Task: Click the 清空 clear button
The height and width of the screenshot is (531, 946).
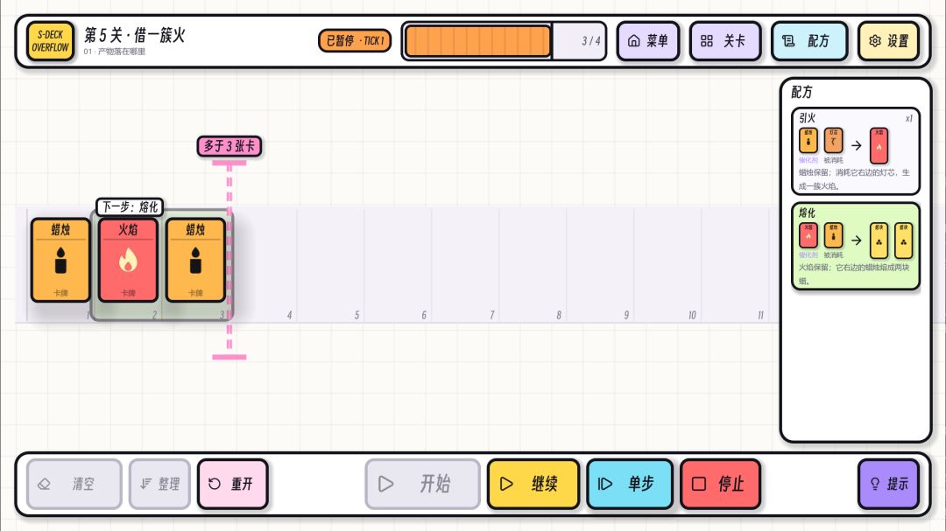Action: point(74,484)
